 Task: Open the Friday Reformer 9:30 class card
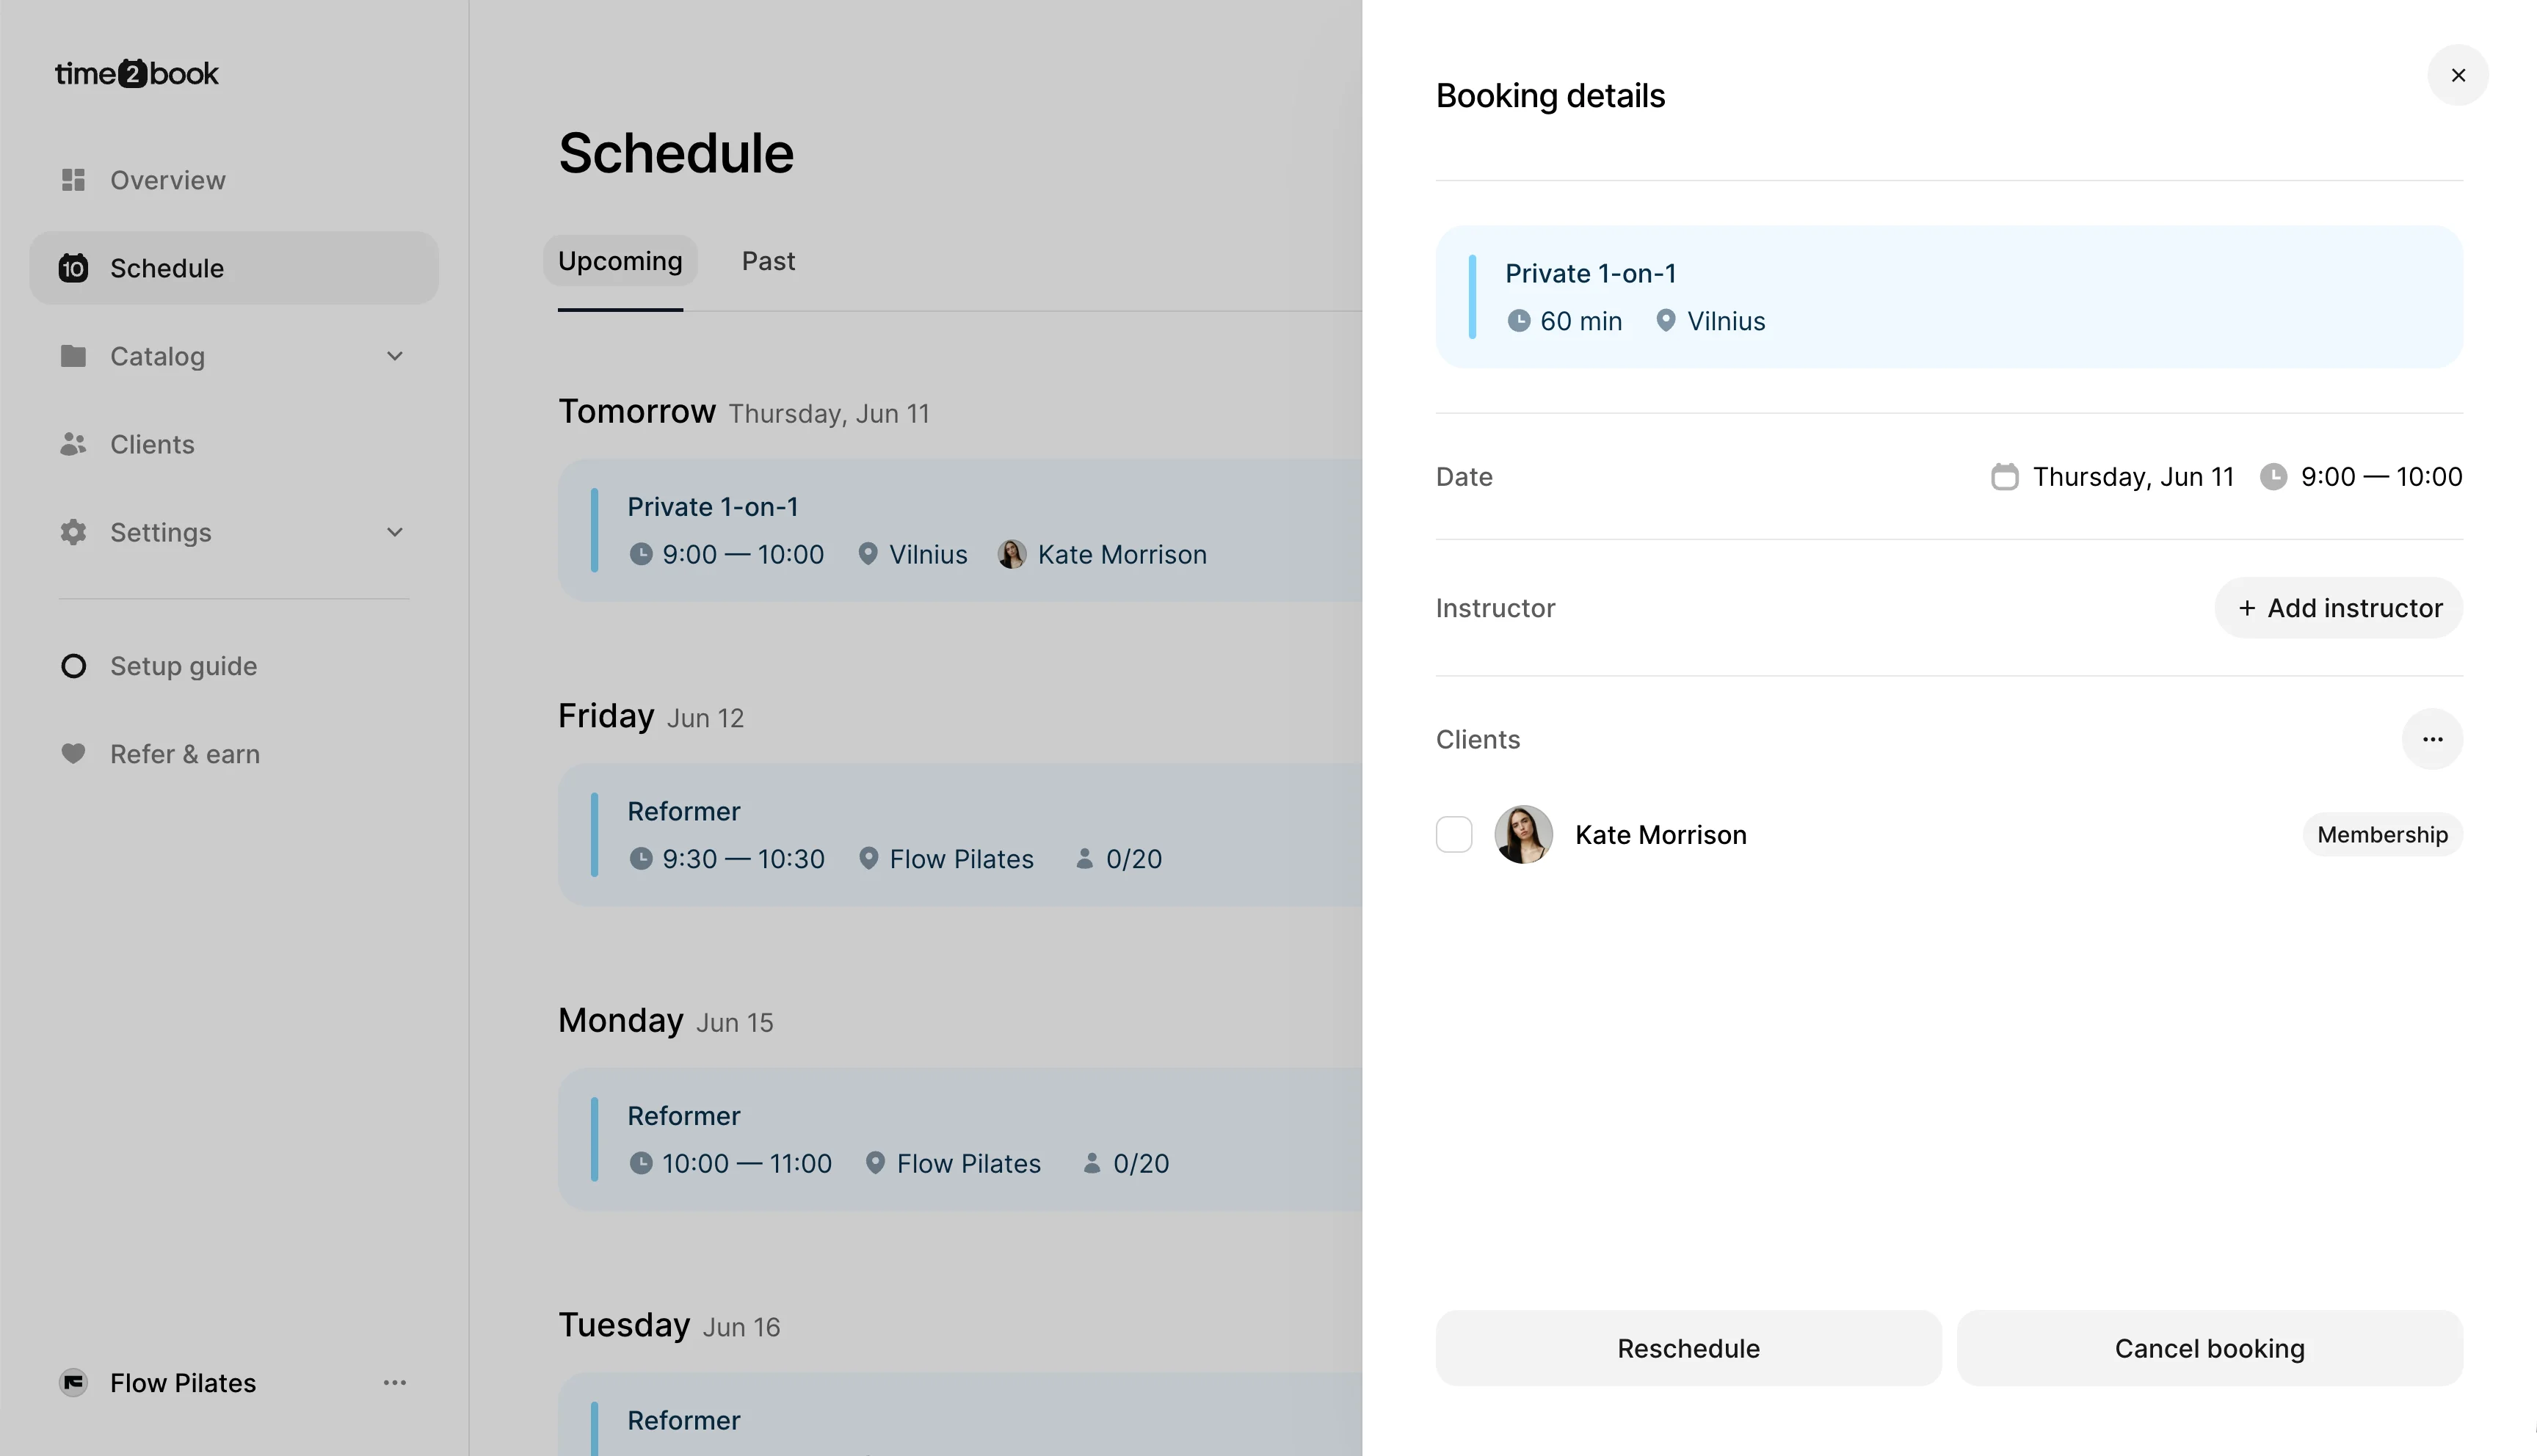(x=960, y=835)
